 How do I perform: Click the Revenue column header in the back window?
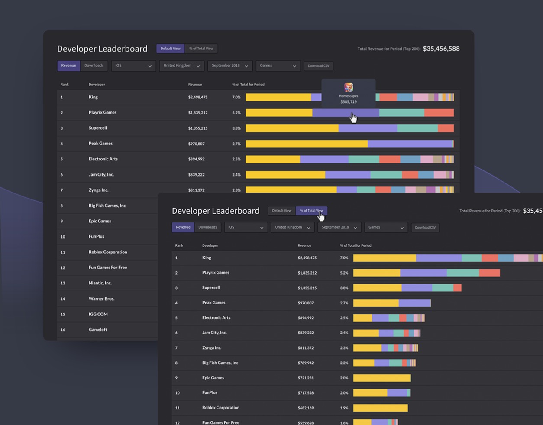point(195,85)
